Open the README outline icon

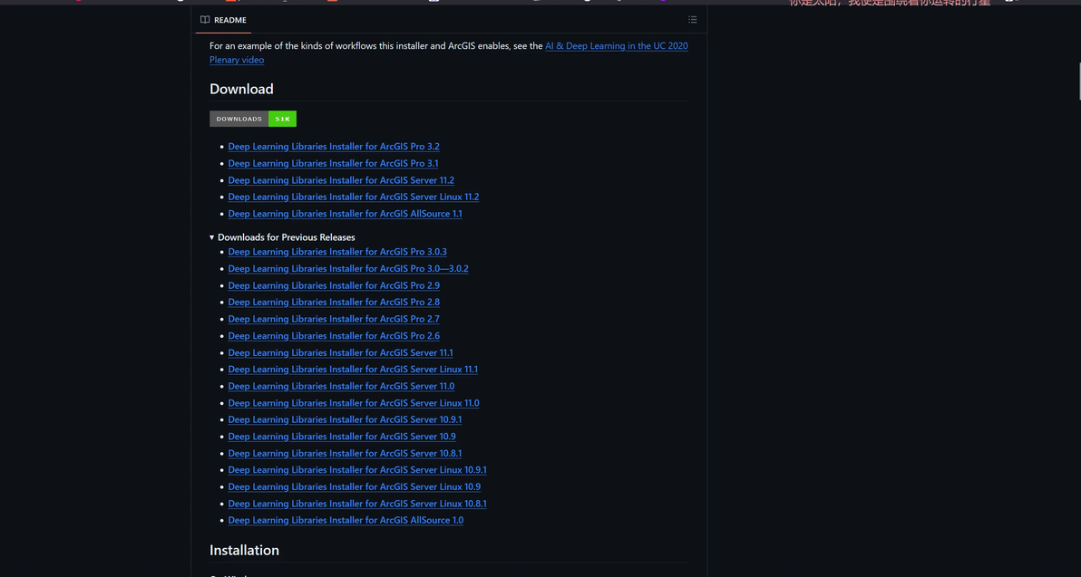click(x=692, y=20)
